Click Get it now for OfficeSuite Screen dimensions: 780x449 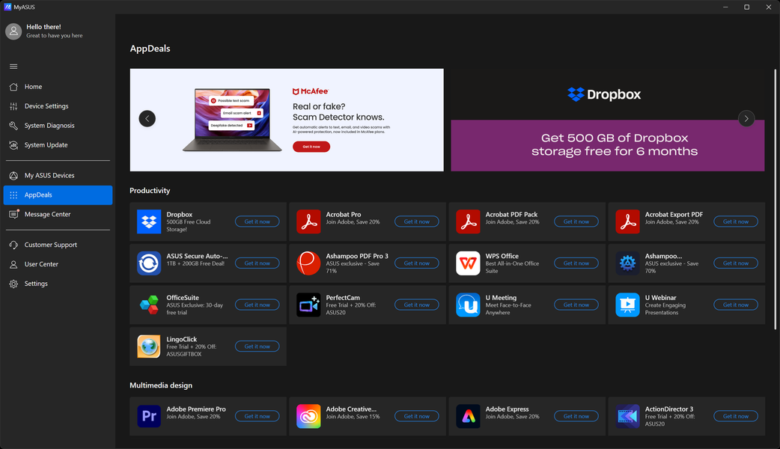(258, 305)
